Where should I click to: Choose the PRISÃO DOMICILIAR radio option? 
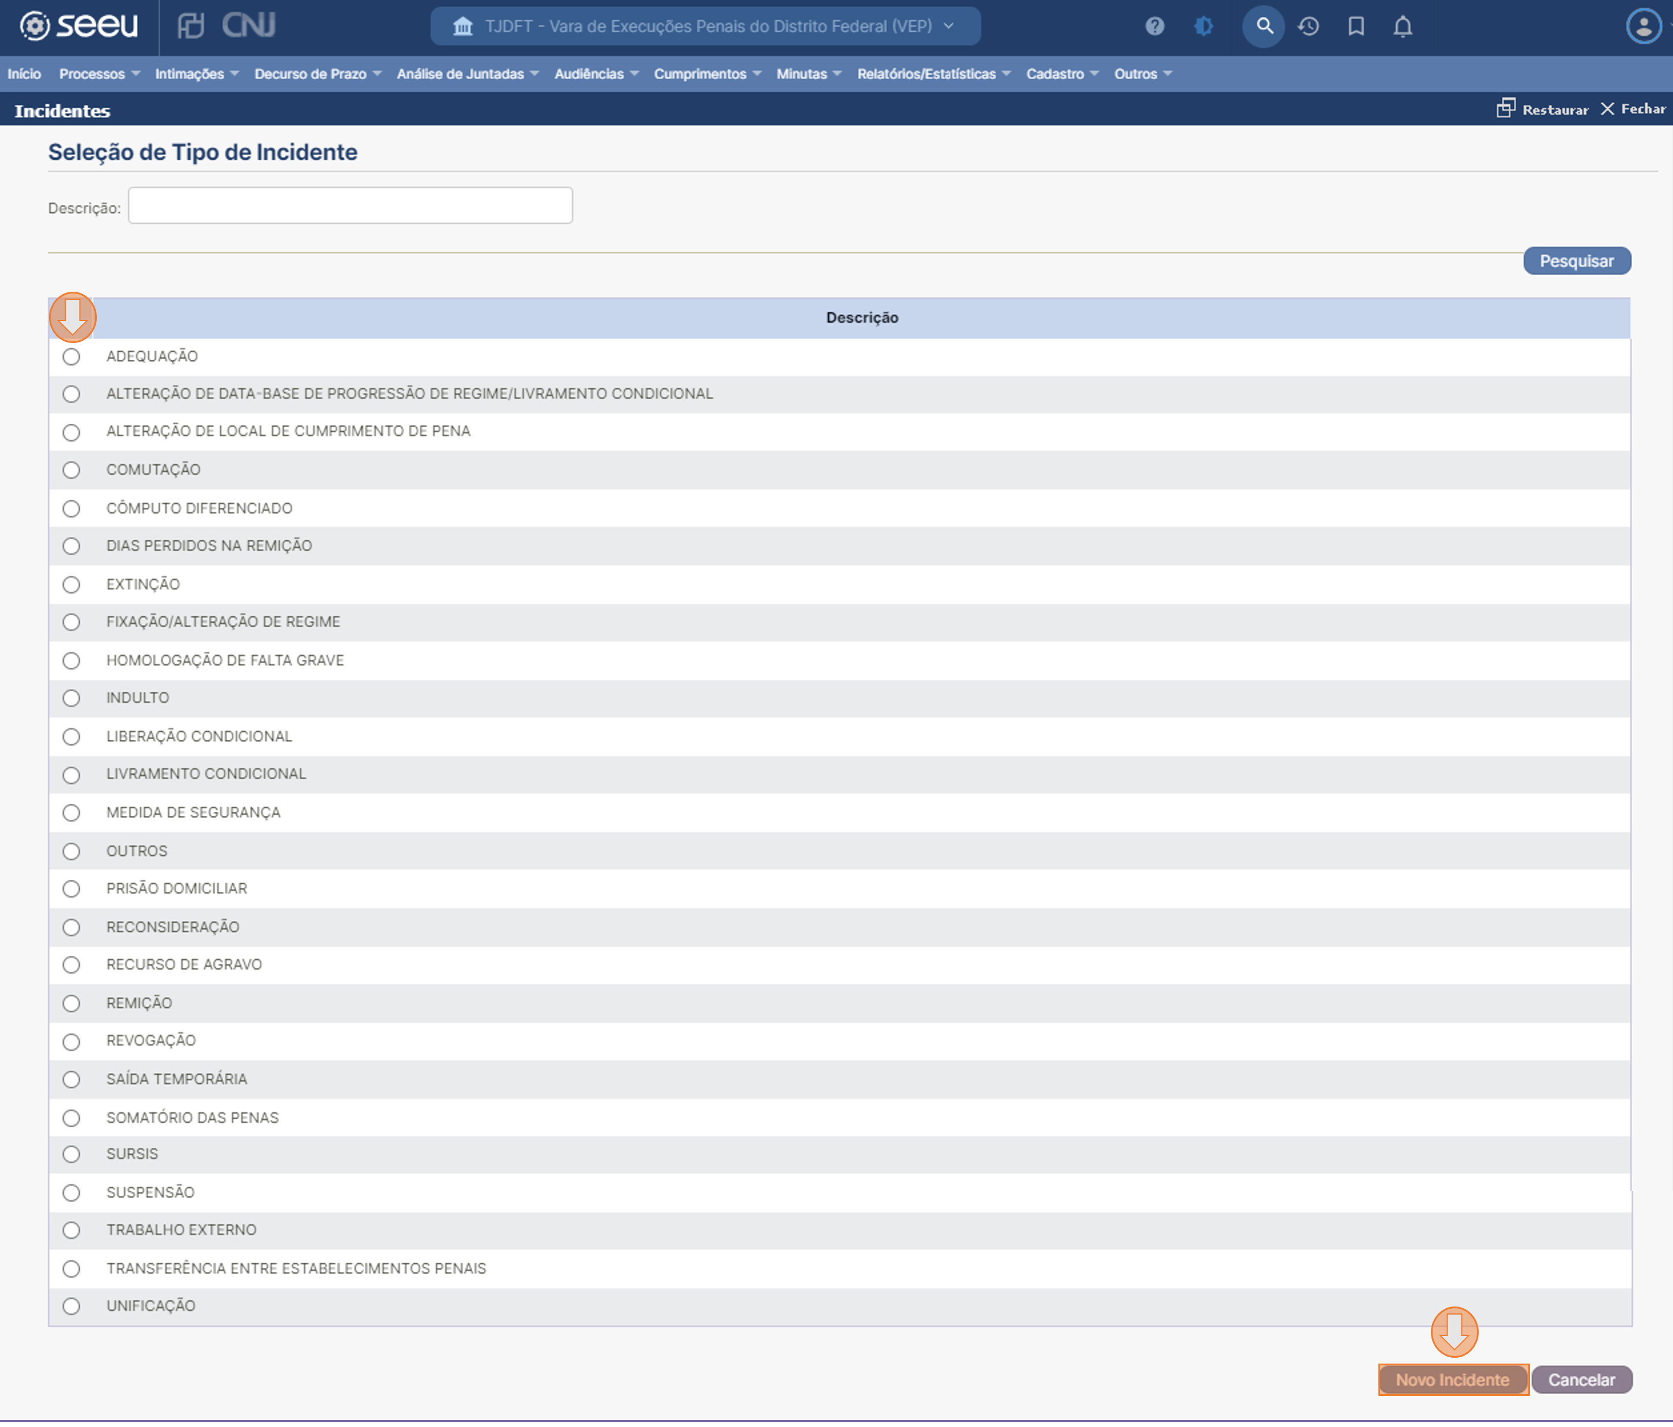click(71, 888)
